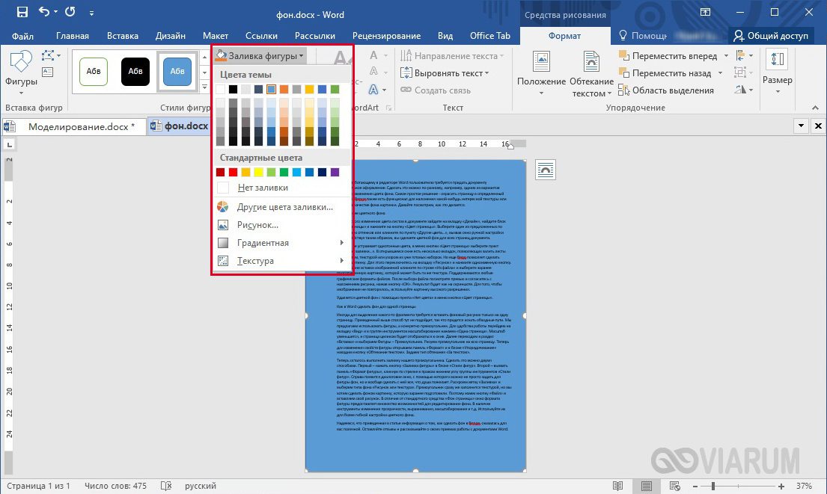Click the Save icon in quick access toolbar
The width and height of the screenshot is (827, 494).
tap(22, 12)
